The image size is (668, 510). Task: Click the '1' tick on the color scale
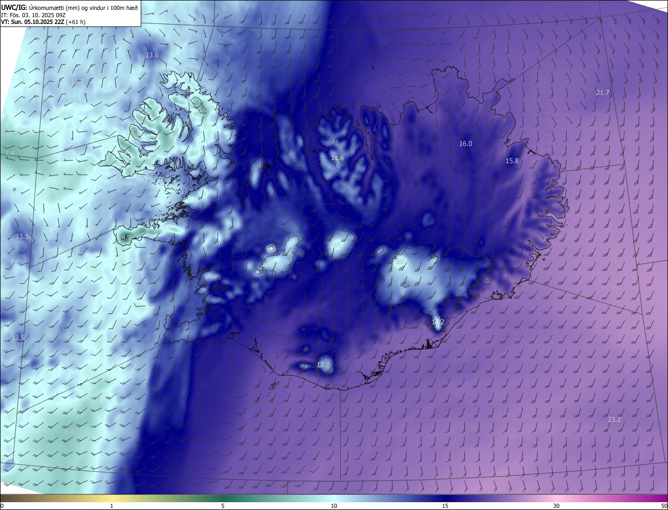(x=112, y=506)
